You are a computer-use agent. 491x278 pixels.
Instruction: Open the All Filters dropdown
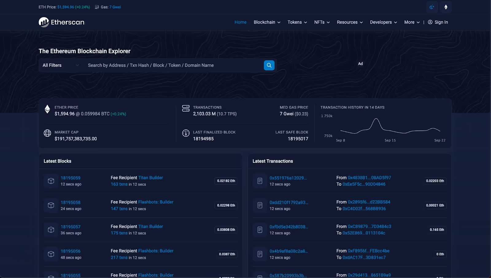60,65
